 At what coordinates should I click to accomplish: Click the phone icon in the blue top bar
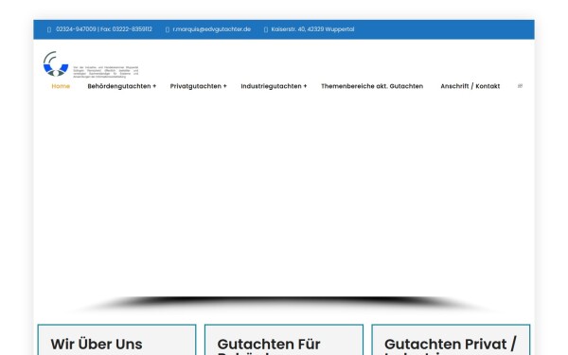point(49,29)
